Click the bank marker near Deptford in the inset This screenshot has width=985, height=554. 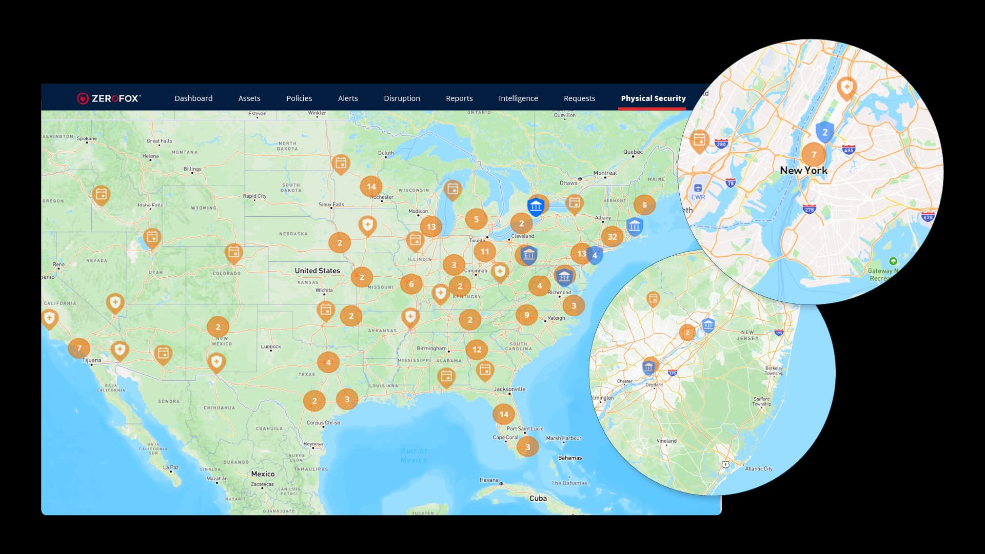648,367
